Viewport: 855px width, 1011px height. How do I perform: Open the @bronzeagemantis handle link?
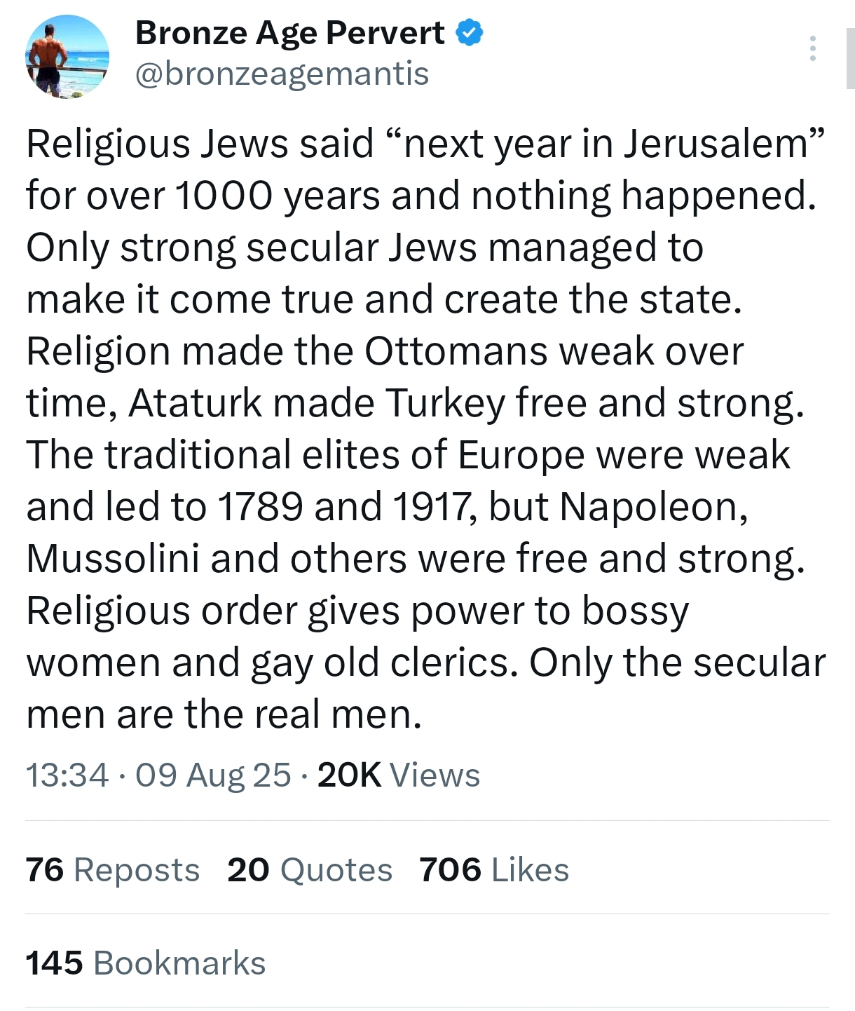click(281, 74)
